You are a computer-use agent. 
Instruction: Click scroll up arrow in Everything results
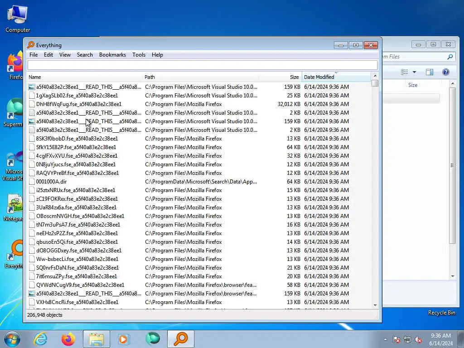375,76
